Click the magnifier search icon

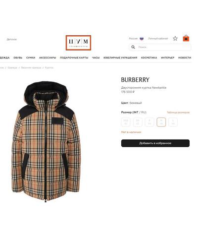pos(133,47)
